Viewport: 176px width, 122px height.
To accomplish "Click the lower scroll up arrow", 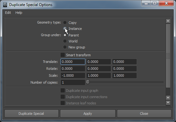I will (168, 97).
